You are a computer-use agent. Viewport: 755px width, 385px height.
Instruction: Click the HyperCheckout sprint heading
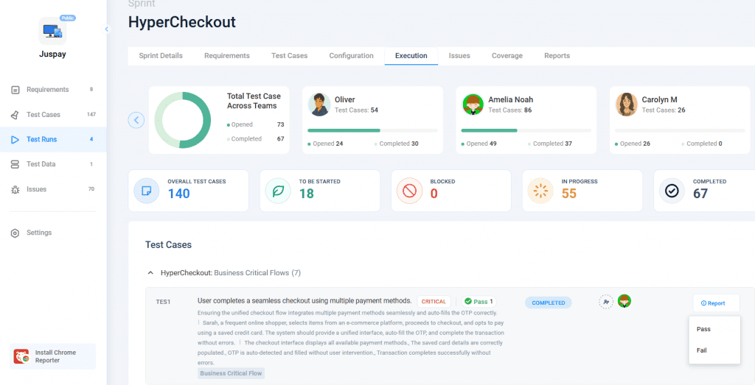[182, 22]
